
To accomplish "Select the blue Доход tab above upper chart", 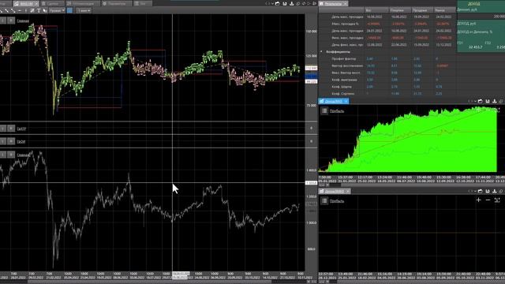I will (333, 101).
